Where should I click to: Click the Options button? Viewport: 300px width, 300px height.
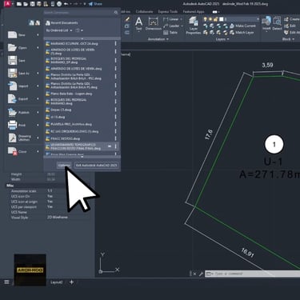tap(64, 166)
